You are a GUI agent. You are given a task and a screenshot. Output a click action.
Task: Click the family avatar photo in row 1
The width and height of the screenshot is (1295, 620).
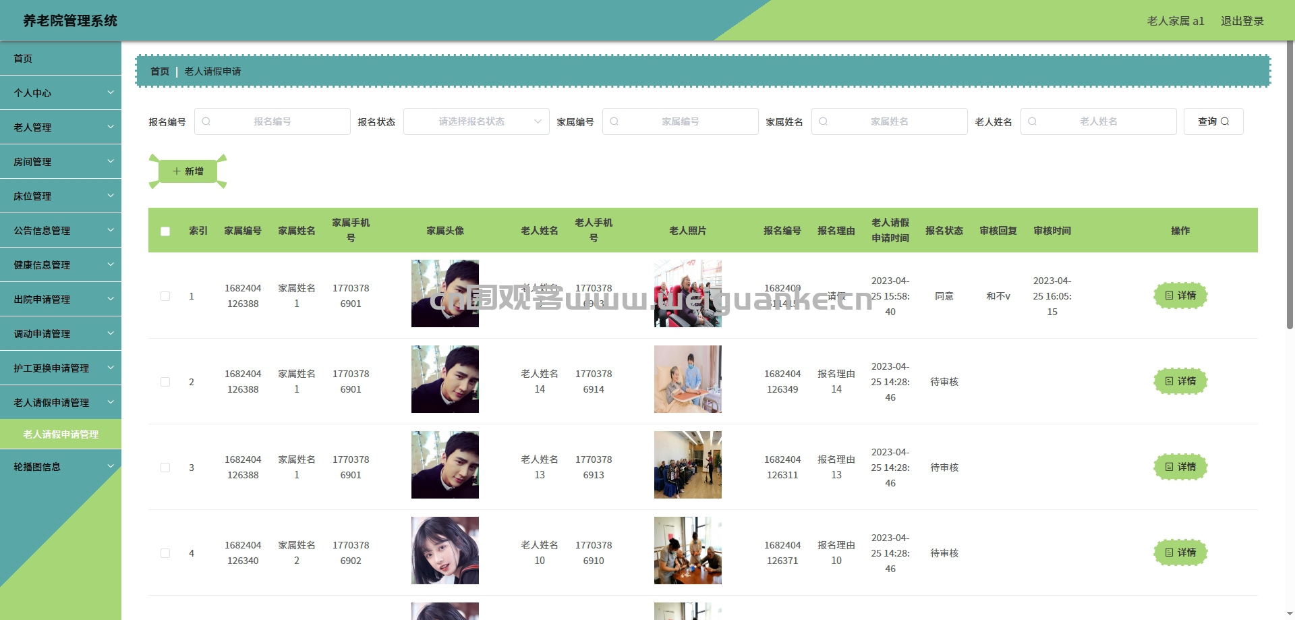pos(445,293)
